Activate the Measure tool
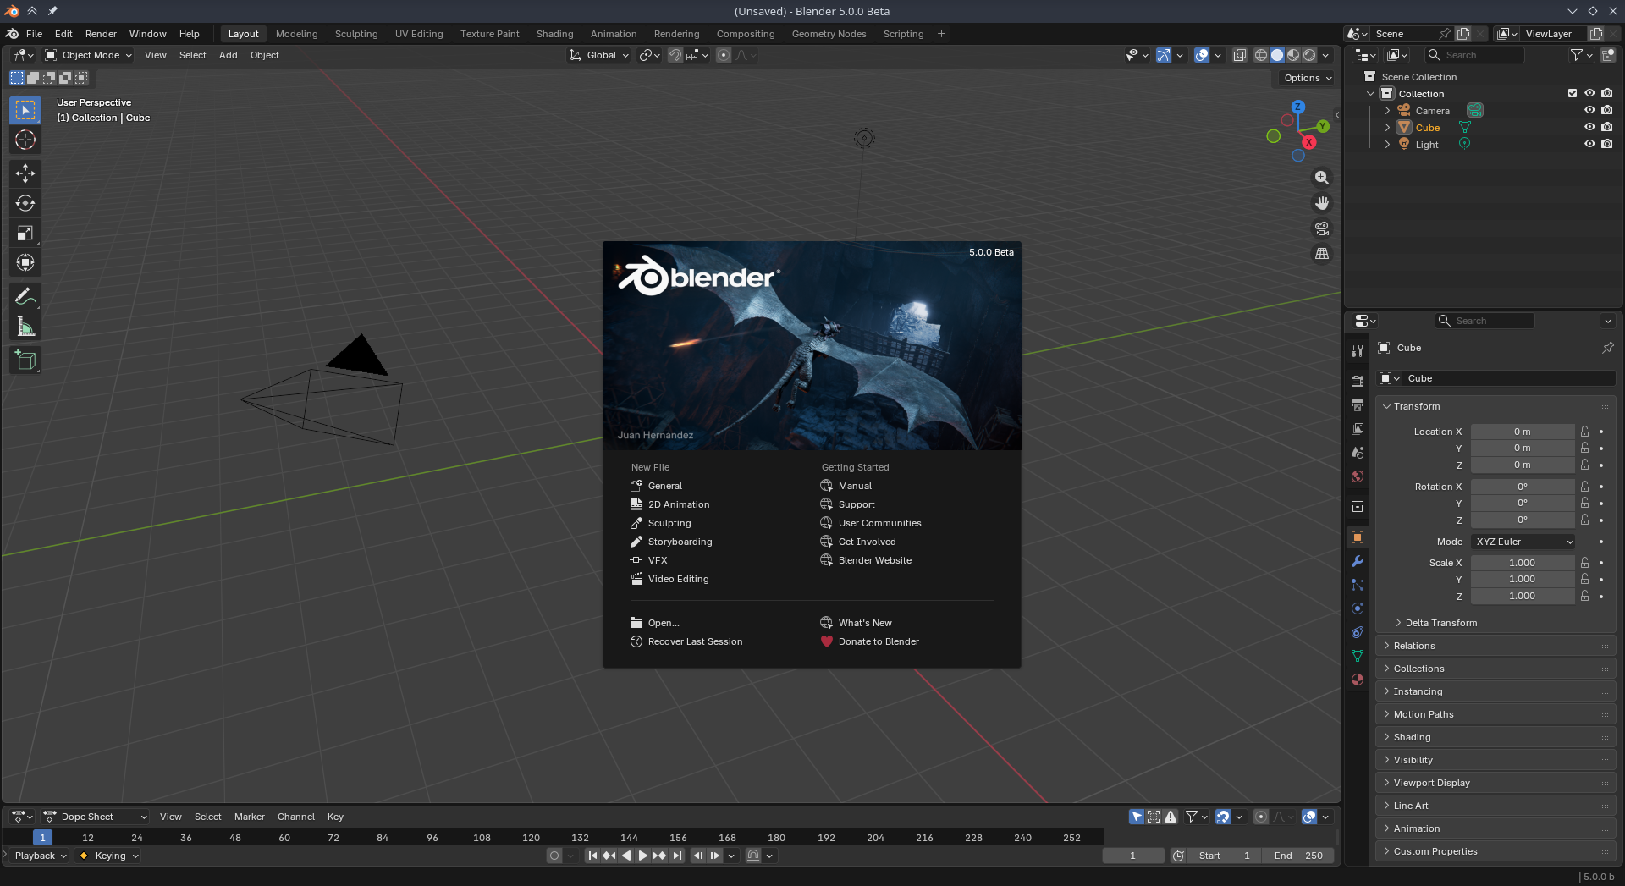Viewport: 1625px width, 886px height. [x=25, y=327]
